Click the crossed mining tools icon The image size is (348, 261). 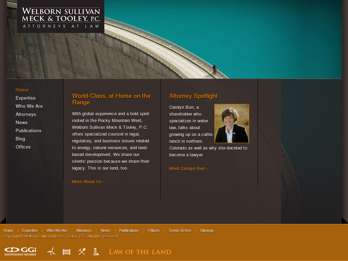pos(82,251)
